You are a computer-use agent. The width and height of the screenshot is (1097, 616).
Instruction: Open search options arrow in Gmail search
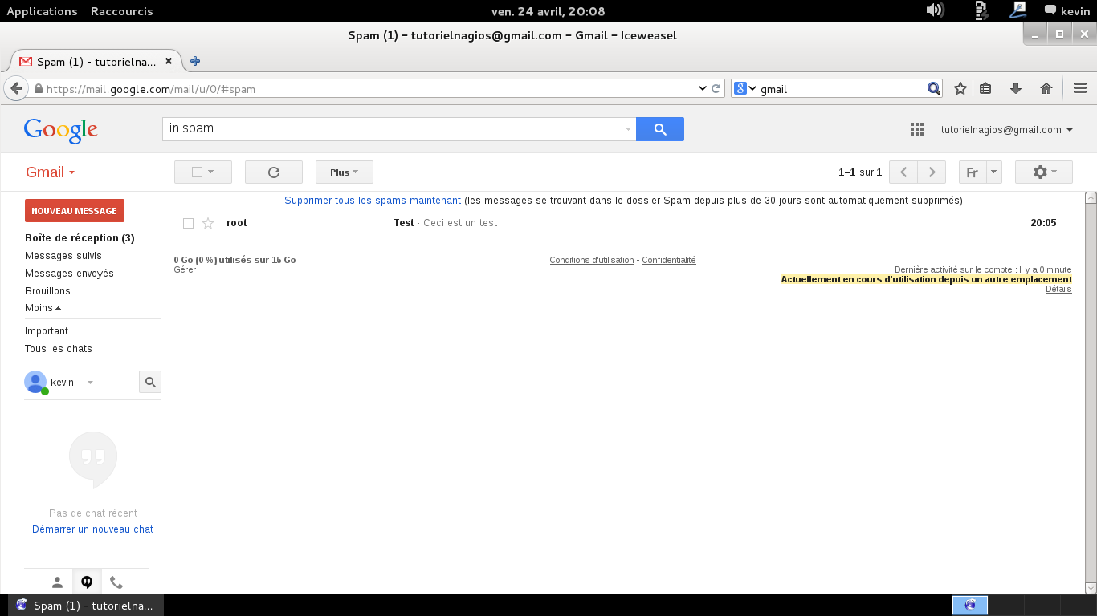click(x=628, y=129)
